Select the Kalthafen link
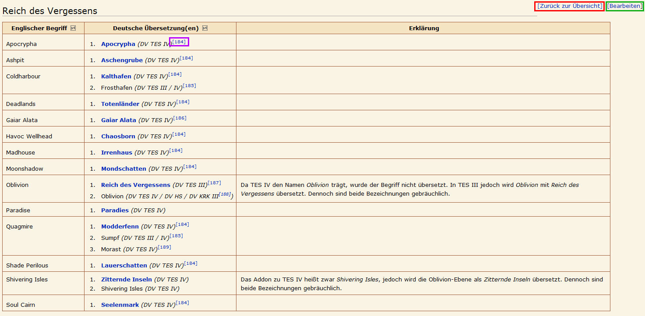 point(116,77)
